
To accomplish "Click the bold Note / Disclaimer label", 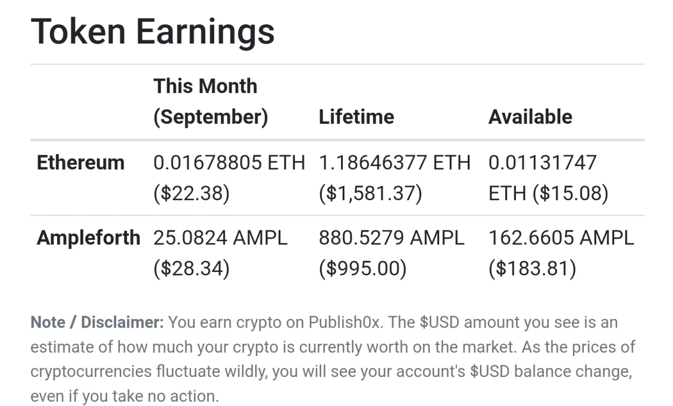I will [97, 322].
